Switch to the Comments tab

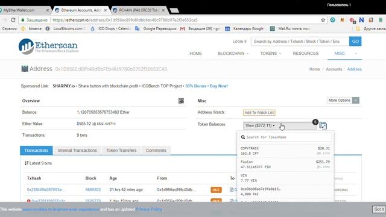(156, 150)
